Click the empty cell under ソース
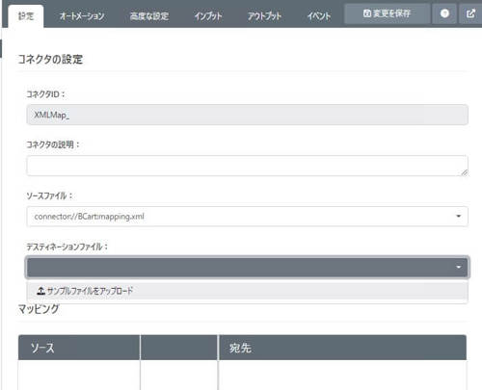The height and width of the screenshot is (390, 482). [79, 375]
